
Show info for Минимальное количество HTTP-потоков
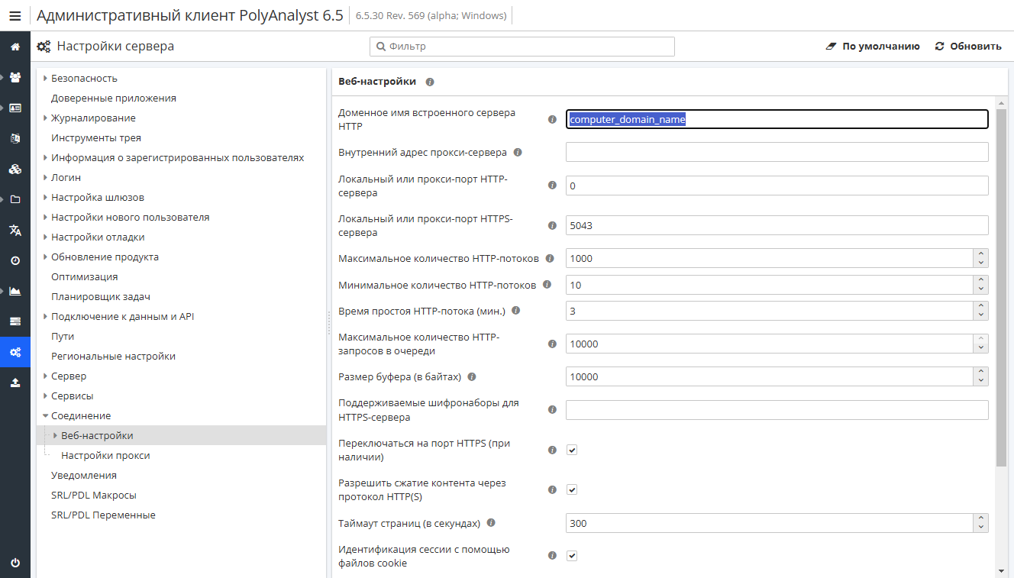point(547,285)
